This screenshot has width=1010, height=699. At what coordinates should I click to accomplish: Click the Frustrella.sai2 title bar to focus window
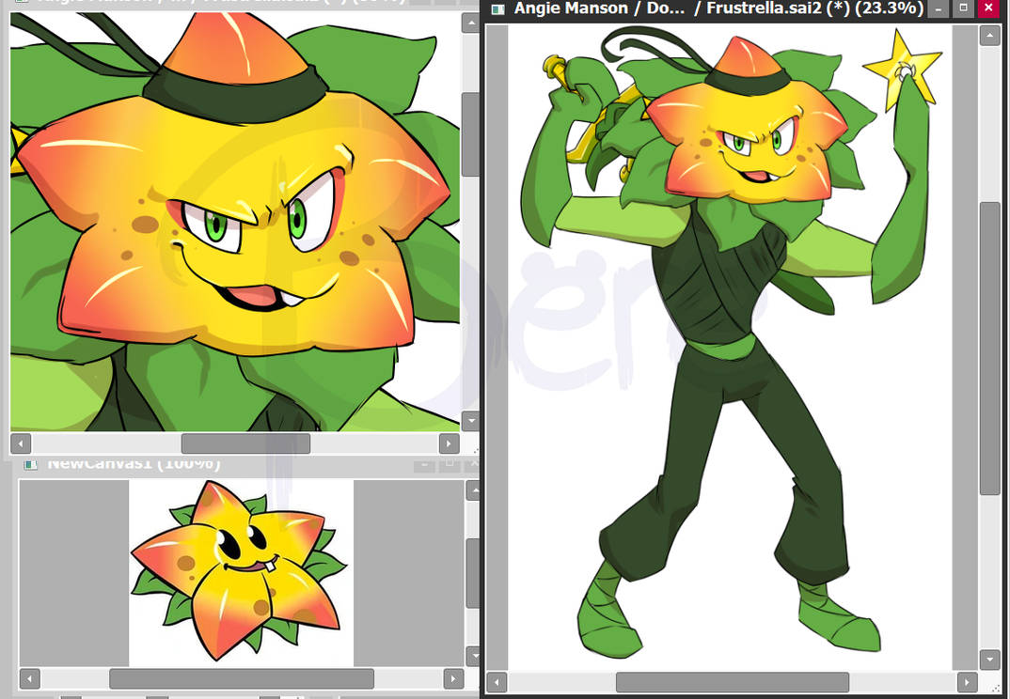pos(705,8)
